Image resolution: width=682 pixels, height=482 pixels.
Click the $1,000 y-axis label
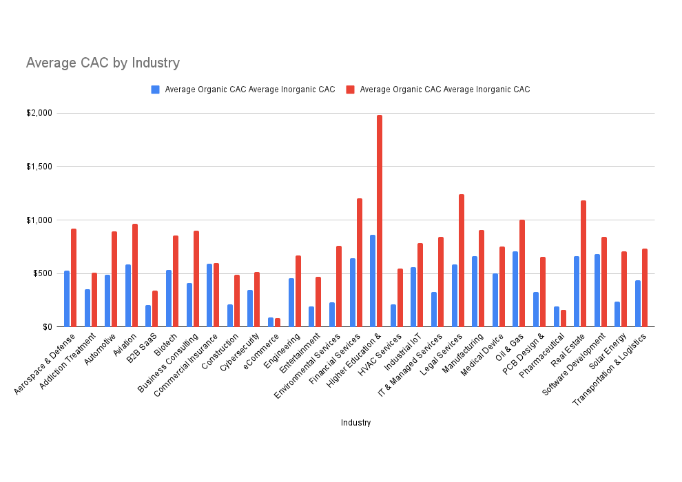tap(39, 220)
